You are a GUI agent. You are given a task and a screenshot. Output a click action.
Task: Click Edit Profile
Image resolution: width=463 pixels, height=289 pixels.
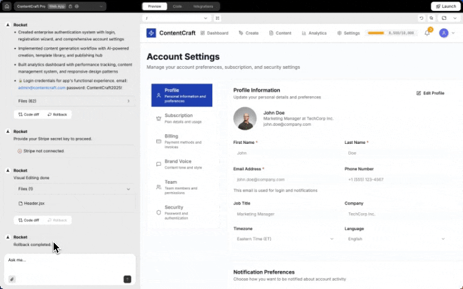430,93
